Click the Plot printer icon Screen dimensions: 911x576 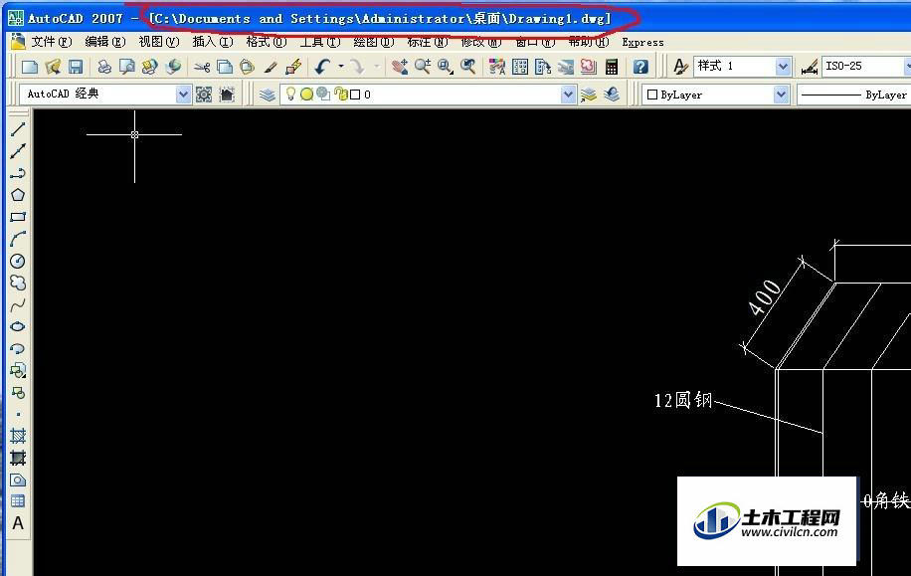(x=104, y=67)
